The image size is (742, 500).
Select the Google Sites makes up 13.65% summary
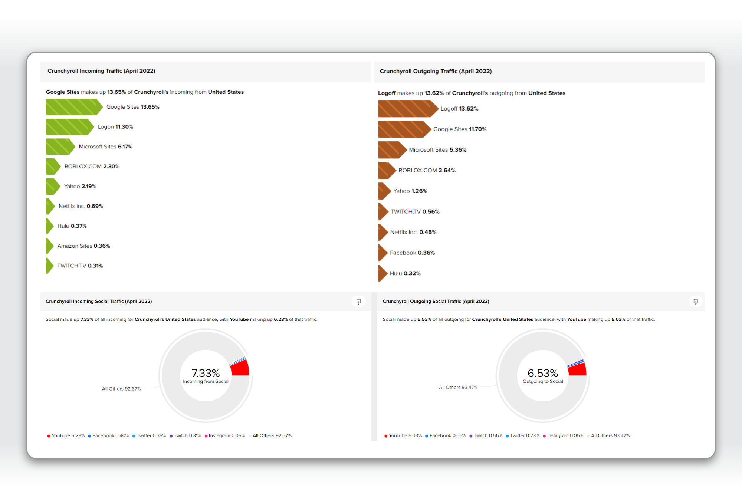click(145, 92)
